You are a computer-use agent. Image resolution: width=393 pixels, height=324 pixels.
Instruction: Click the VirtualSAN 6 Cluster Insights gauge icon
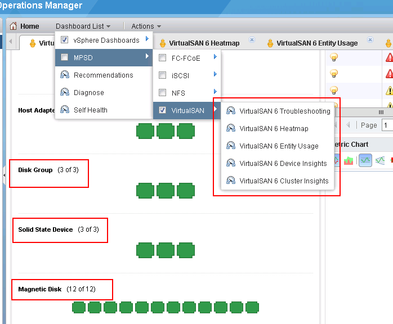point(231,181)
